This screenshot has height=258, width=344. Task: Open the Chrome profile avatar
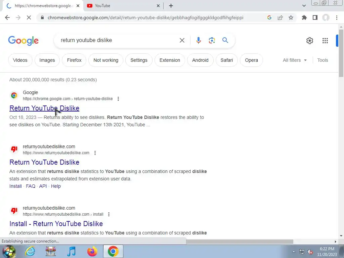326,17
